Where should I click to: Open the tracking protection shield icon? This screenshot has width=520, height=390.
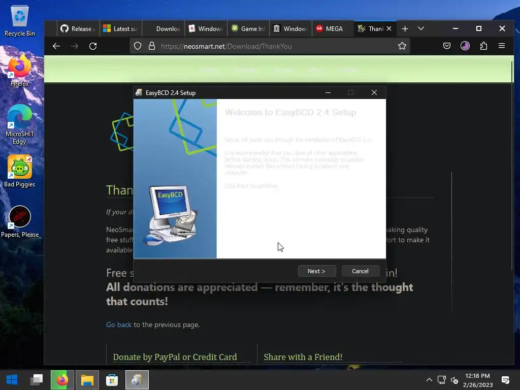tap(138, 46)
